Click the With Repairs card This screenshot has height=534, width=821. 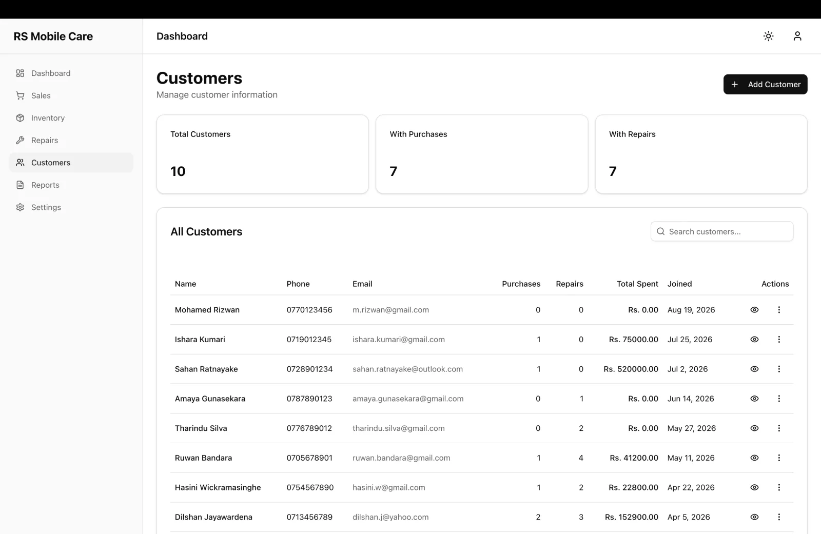tap(701, 154)
